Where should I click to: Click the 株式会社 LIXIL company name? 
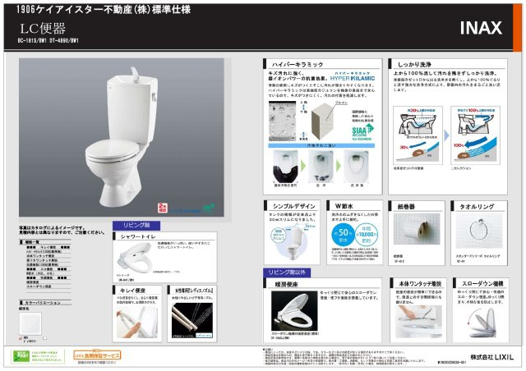point(479,357)
